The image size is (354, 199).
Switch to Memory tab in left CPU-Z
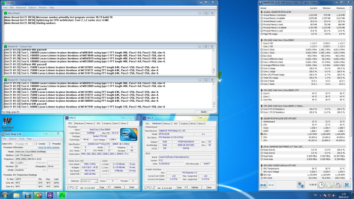click(90, 123)
